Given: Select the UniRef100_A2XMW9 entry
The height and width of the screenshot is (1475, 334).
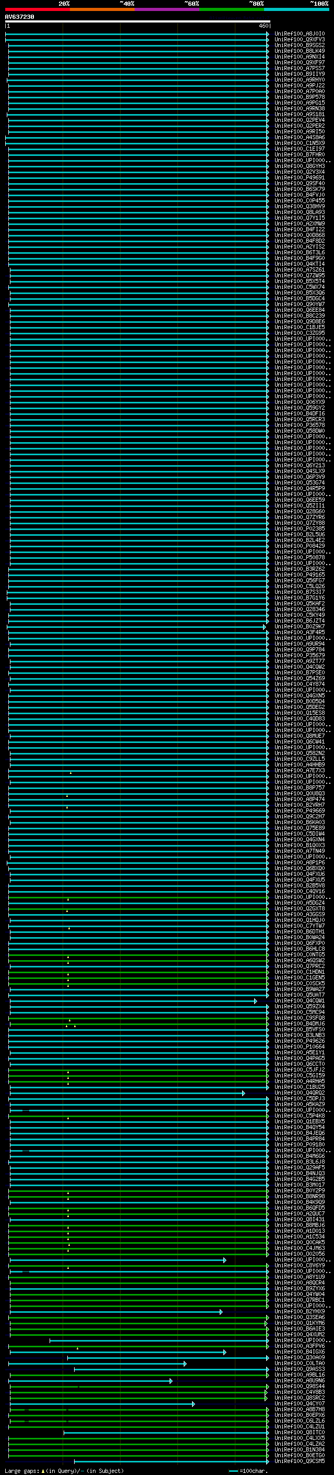Looking at the screenshot, I should click(300, 223).
